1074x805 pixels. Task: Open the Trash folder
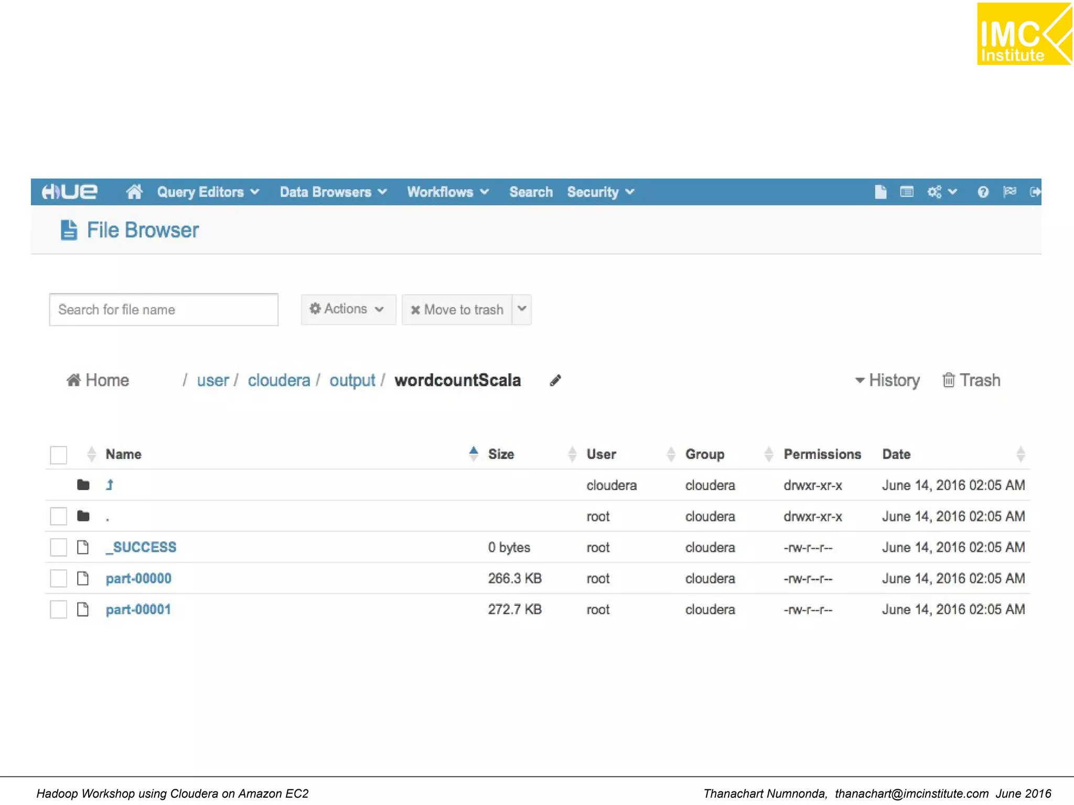[972, 380]
